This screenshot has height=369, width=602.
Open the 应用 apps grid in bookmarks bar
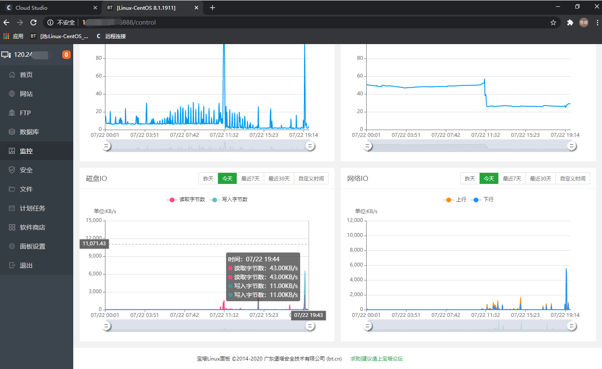point(6,36)
